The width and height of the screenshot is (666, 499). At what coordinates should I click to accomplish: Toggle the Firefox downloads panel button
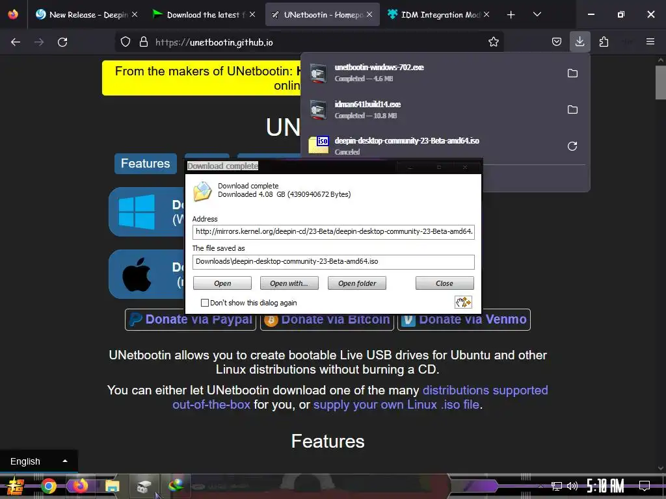tap(579, 42)
